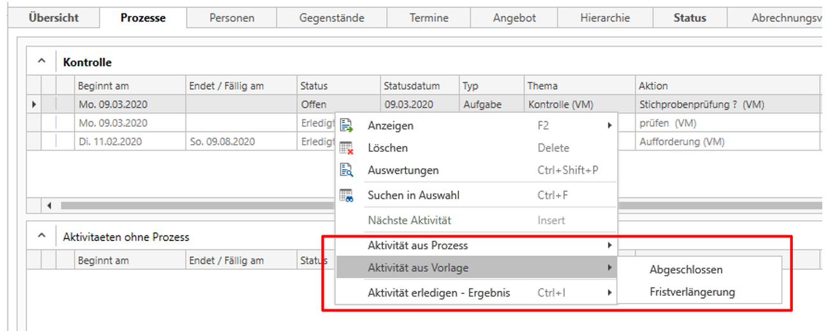Select Auswertungen in the context menu
826x331 pixels.
(x=476, y=170)
